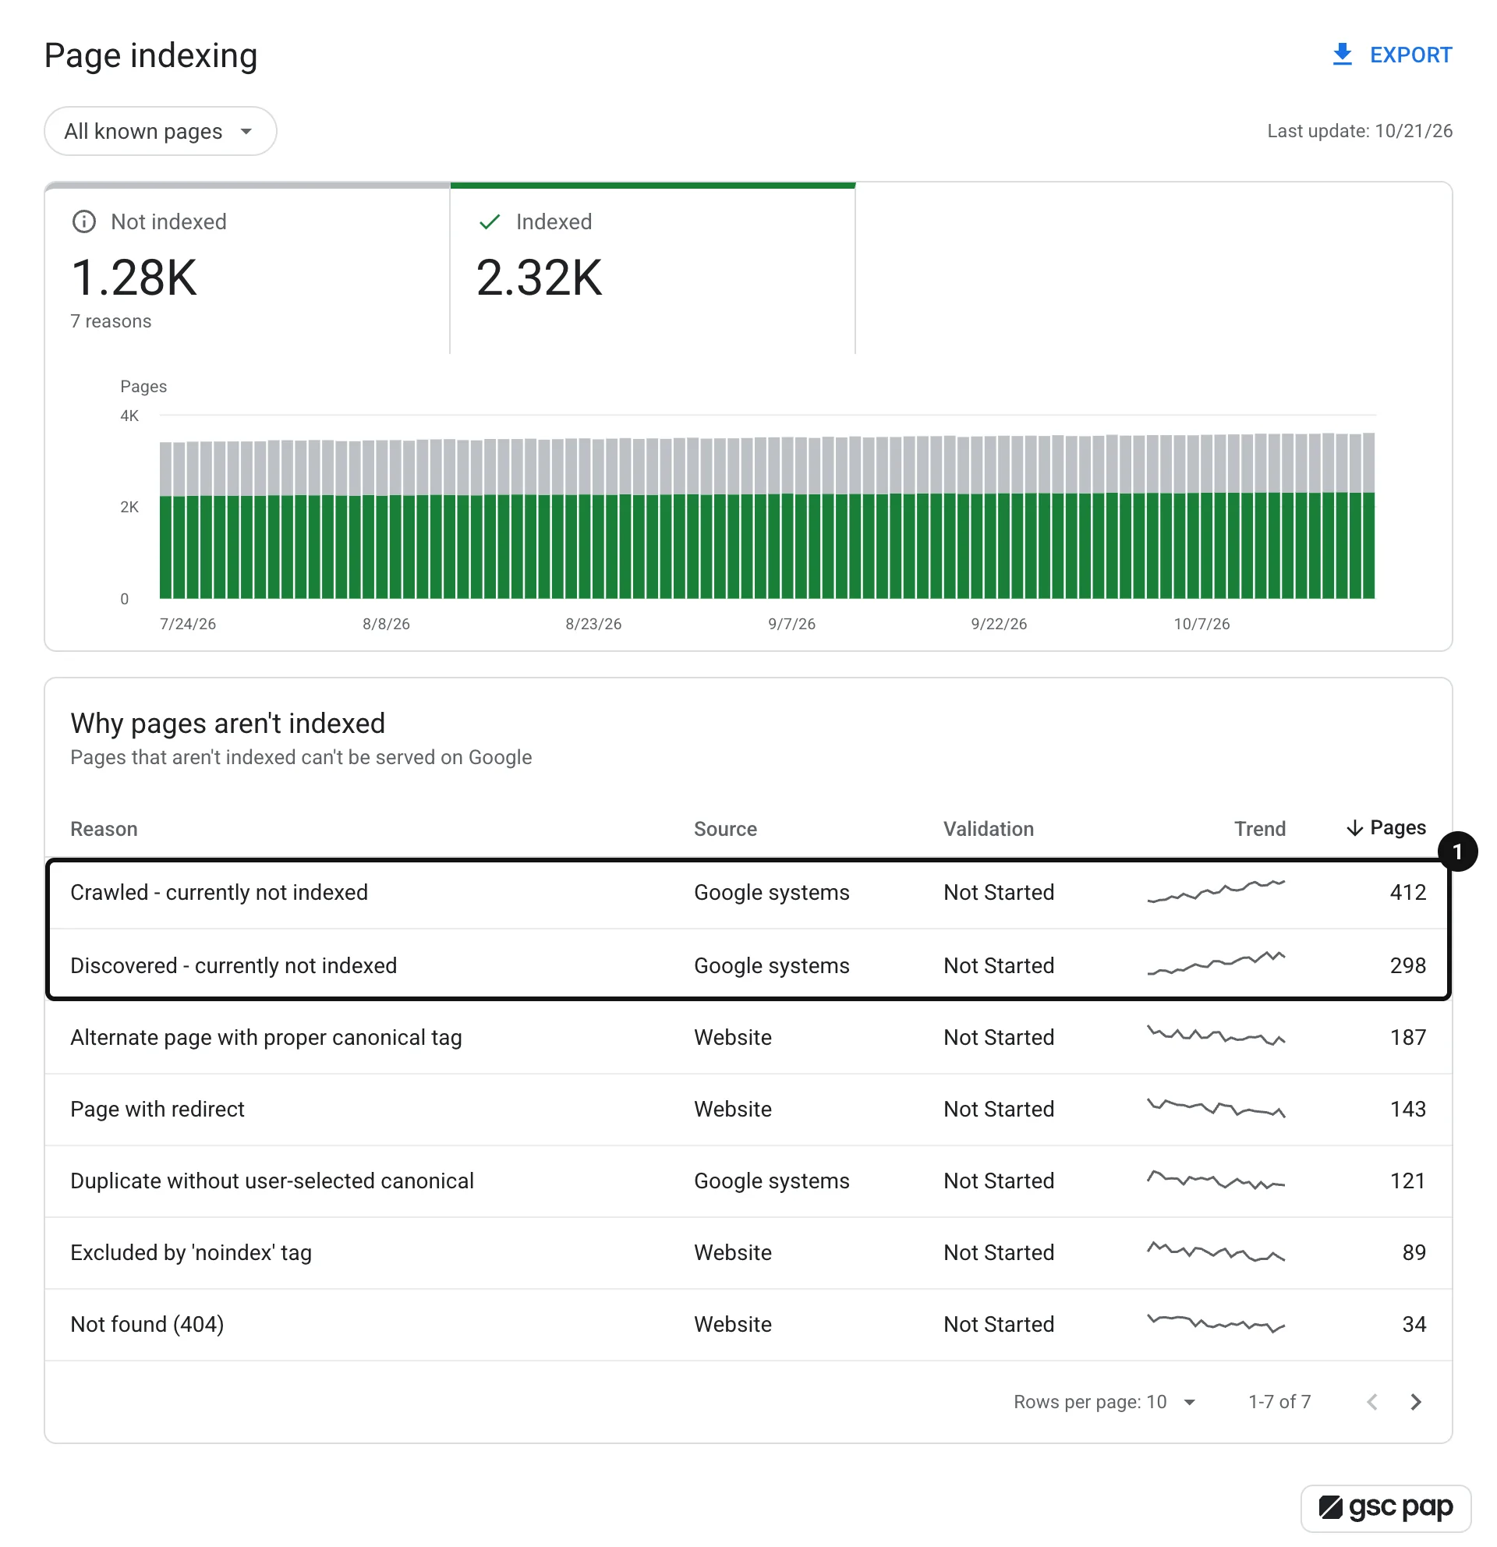Viewport: 1497px width, 1547px height.
Task: Click the last bar in the pages chart
Action: (1368, 515)
